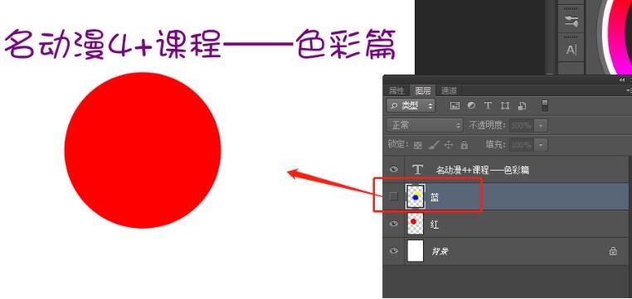Open the 正常 blend mode dropdown
632x299 pixels.
(x=425, y=125)
